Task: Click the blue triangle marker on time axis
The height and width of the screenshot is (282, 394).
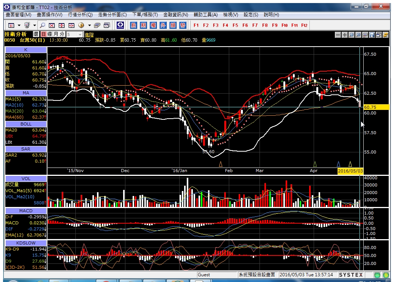Action: click(338, 164)
